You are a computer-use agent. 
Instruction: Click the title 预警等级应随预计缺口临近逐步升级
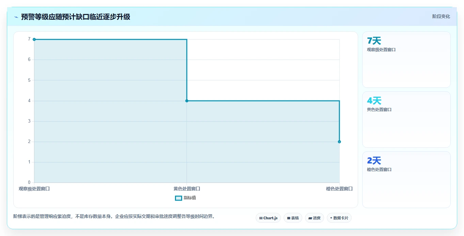76,17
